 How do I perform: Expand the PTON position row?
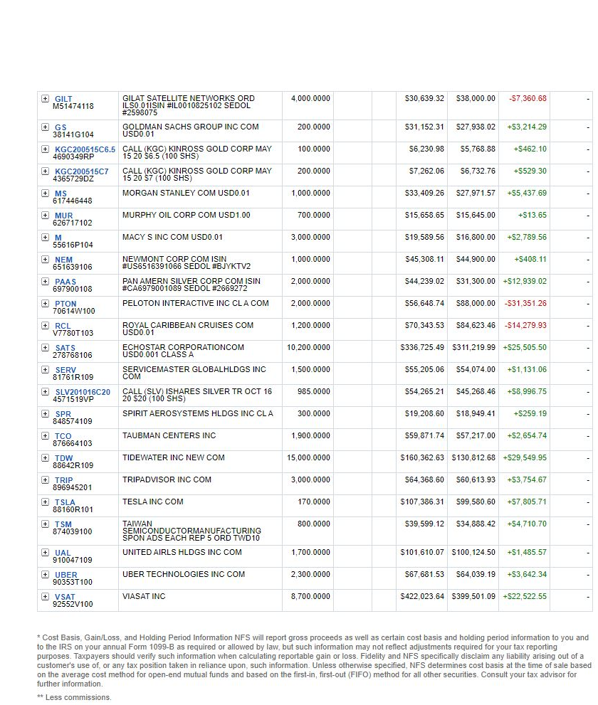coord(45,303)
